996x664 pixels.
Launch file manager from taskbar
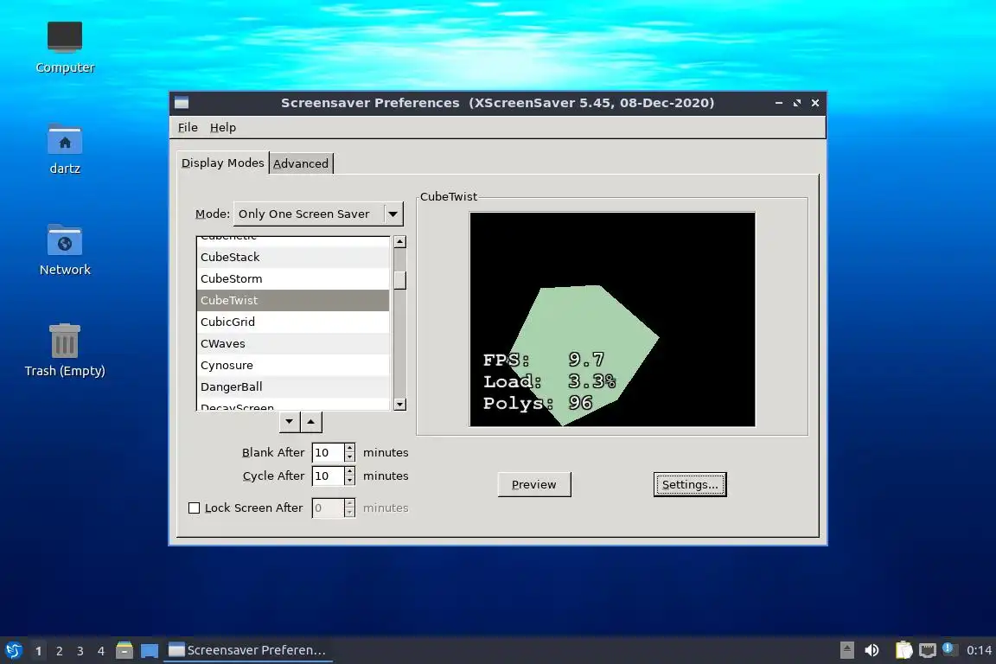124,650
